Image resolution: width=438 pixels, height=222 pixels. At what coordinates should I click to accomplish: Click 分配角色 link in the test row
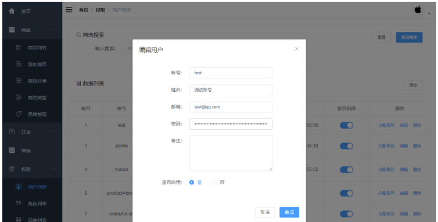(x=386, y=126)
